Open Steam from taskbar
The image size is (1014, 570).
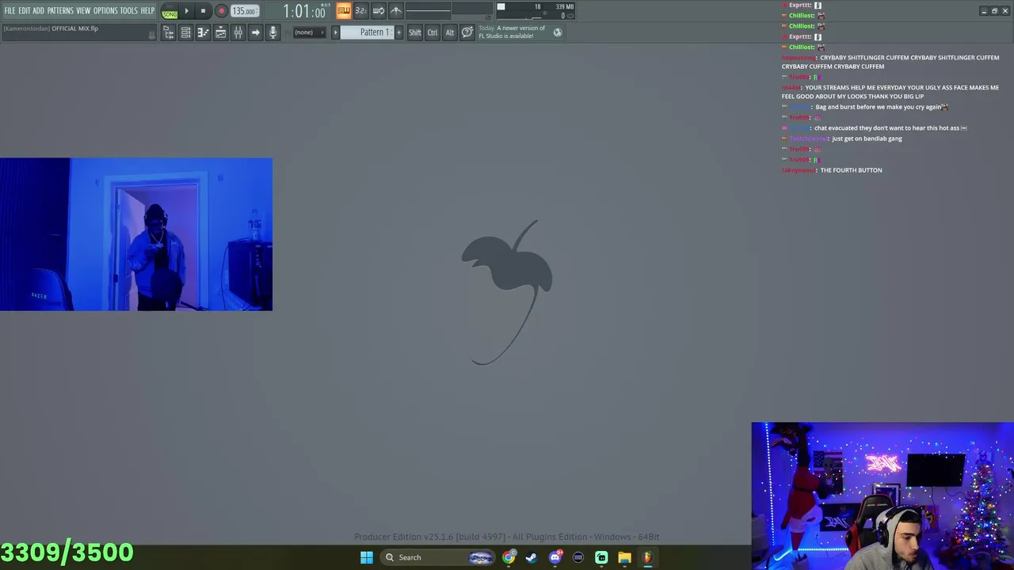coord(532,557)
